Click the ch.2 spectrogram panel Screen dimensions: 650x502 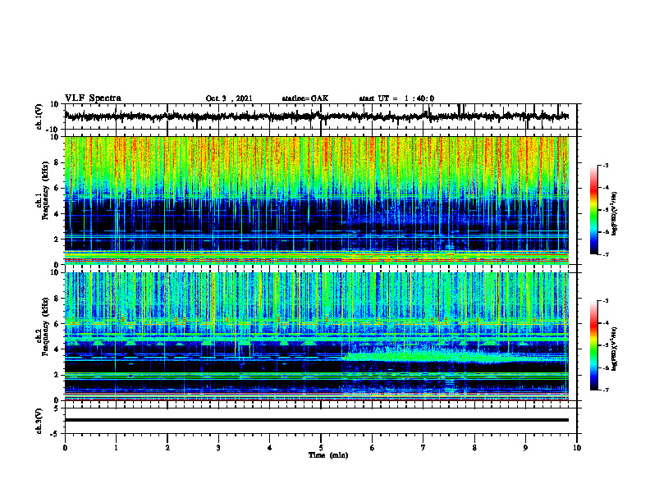pos(317,336)
